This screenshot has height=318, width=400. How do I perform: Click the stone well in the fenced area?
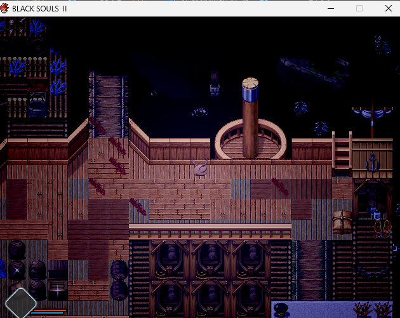[37, 106]
